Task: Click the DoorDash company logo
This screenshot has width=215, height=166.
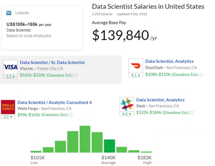Action: coord(136,66)
